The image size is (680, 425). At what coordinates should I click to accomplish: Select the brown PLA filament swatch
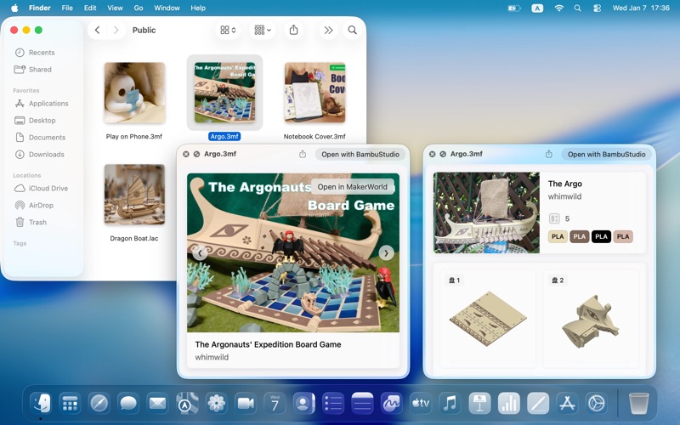pos(580,236)
